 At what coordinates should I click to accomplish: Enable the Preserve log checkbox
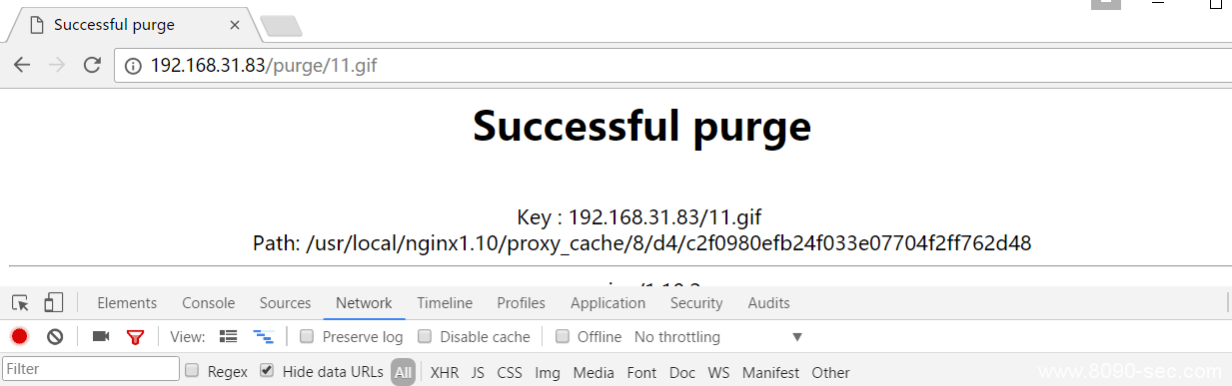click(308, 337)
